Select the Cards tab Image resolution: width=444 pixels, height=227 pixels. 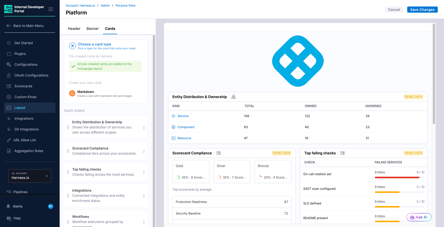click(110, 29)
